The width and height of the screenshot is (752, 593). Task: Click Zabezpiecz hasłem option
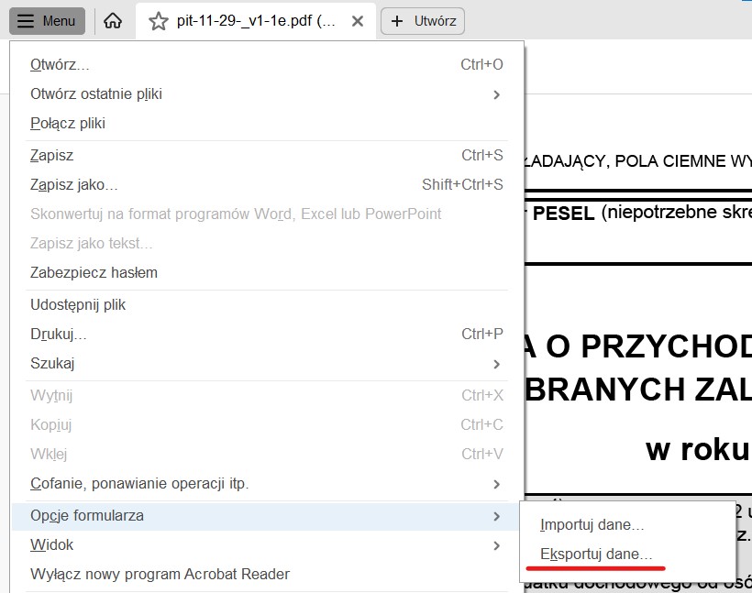click(94, 272)
